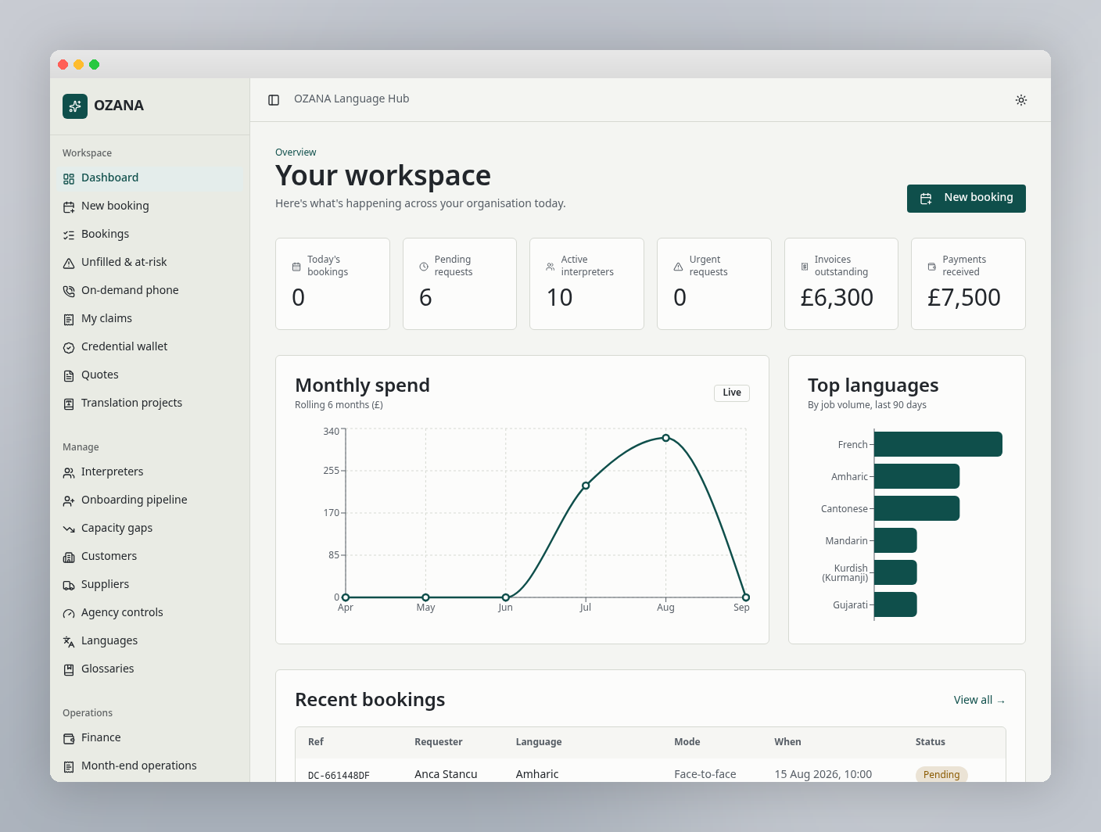Image resolution: width=1101 pixels, height=832 pixels.
Task: Click the Finance wallet icon
Action: (x=69, y=739)
